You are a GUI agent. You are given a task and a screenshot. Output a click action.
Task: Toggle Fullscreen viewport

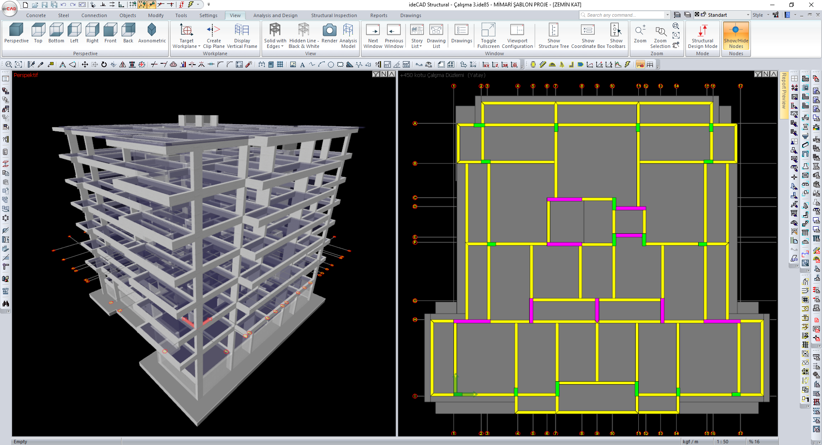[x=488, y=35]
